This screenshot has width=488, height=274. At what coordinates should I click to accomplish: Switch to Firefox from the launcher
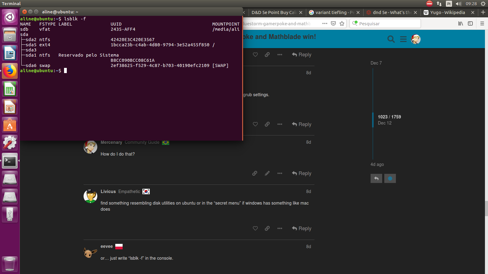coord(10,71)
